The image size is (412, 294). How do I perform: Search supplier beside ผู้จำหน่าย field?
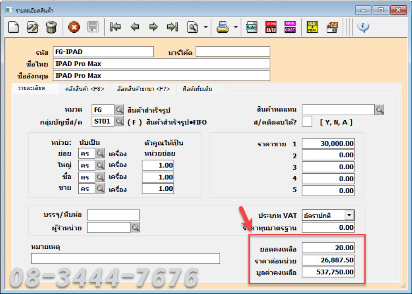(x=135, y=227)
